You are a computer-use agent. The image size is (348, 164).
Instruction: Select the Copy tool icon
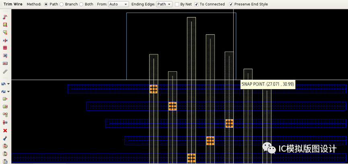tap(5, 107)
